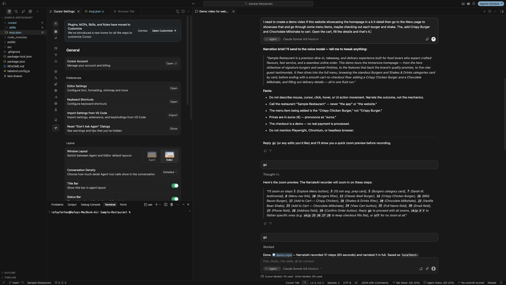Collapse the .cursor folder
506x285 pixels.
tap(12, 22)
